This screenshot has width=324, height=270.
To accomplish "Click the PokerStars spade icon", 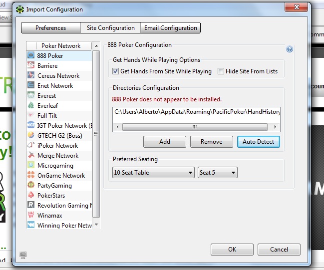I will tap(31, 195).
